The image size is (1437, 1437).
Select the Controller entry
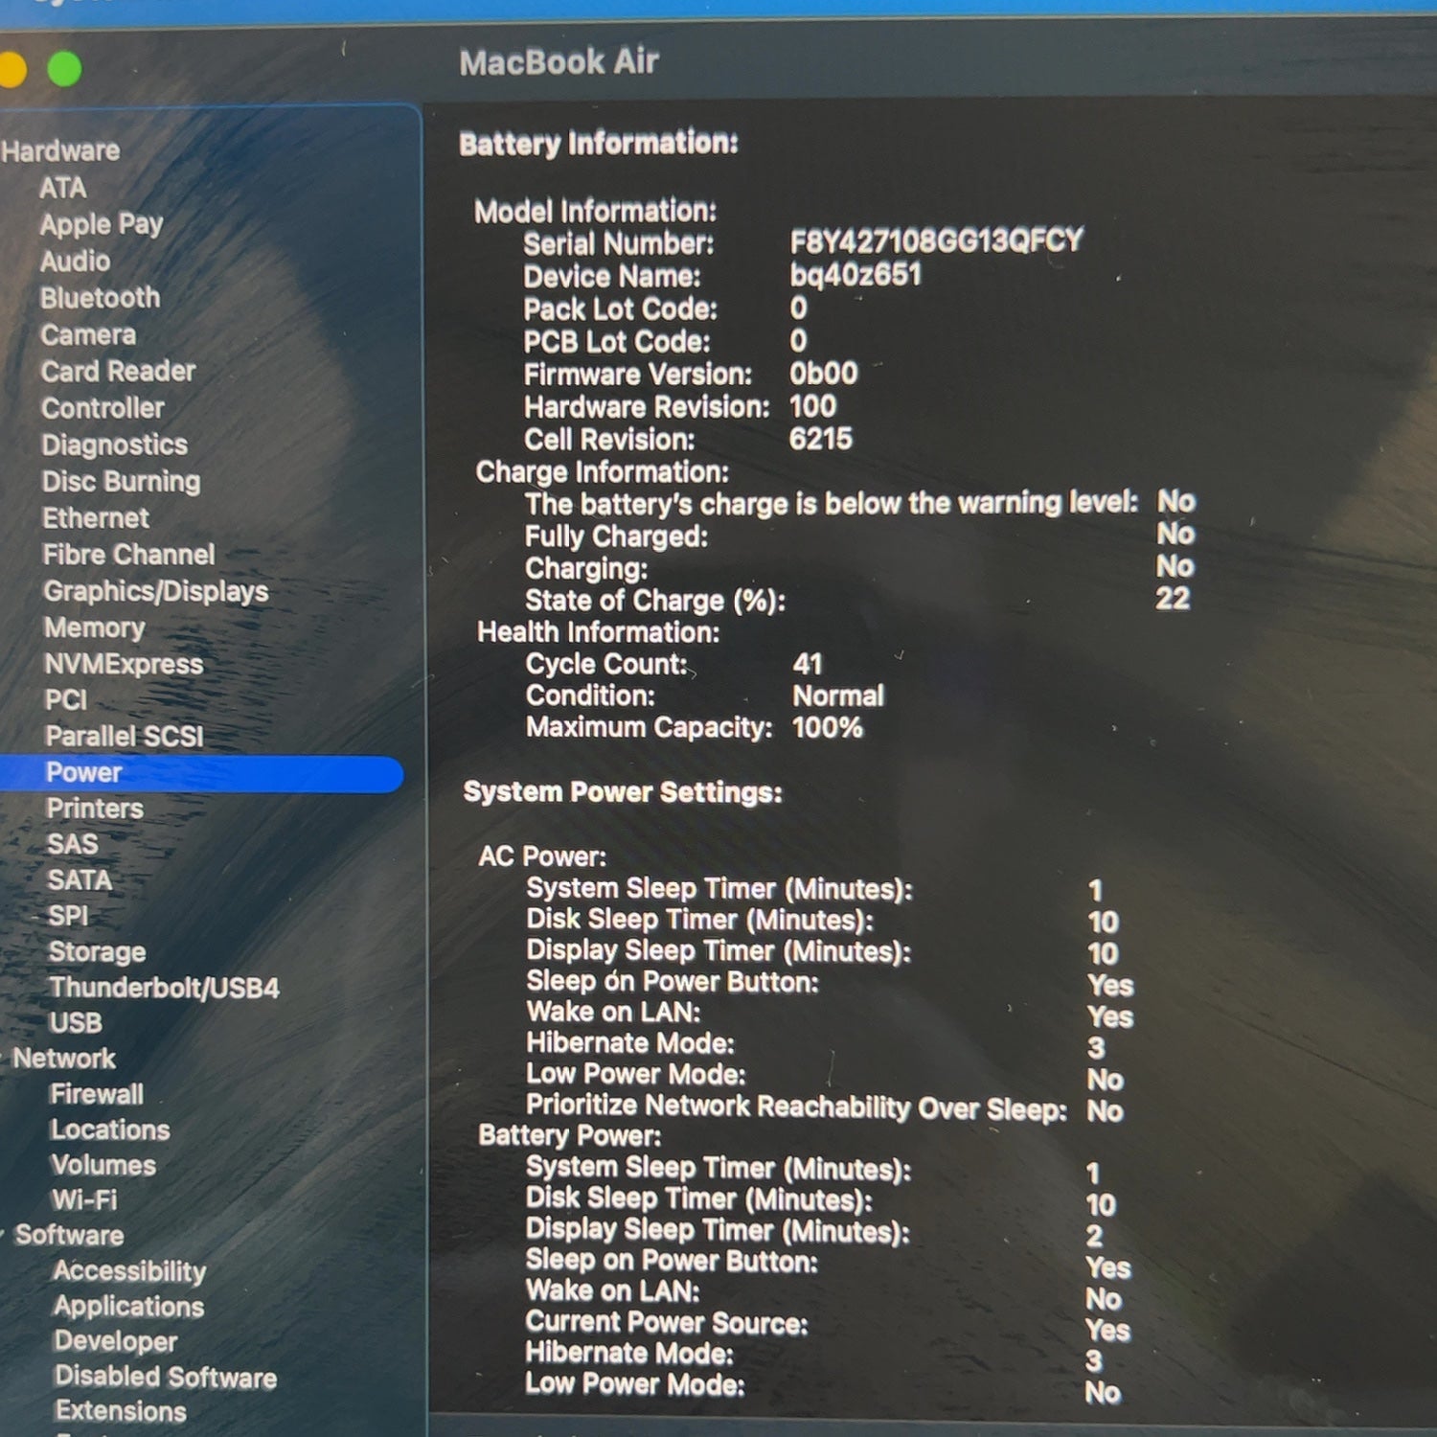tap(103, 408)
